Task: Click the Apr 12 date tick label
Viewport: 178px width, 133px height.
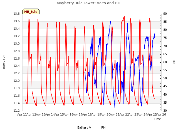Action: coord(31,114)
